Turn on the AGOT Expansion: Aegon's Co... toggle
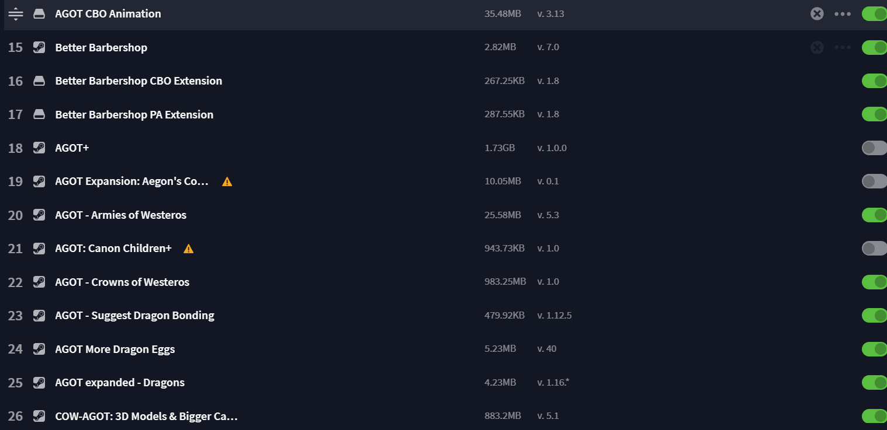The width and height of the screenshot is (887, 430). (x=874, y=181)
